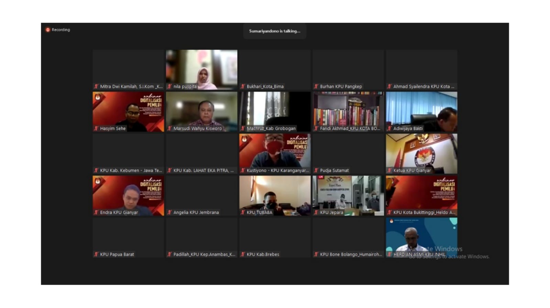The height and width of the screenshot is (308, 550).
Task: Select the blank Angelia KPU Jembrana tile
Action: pos(201,194)
